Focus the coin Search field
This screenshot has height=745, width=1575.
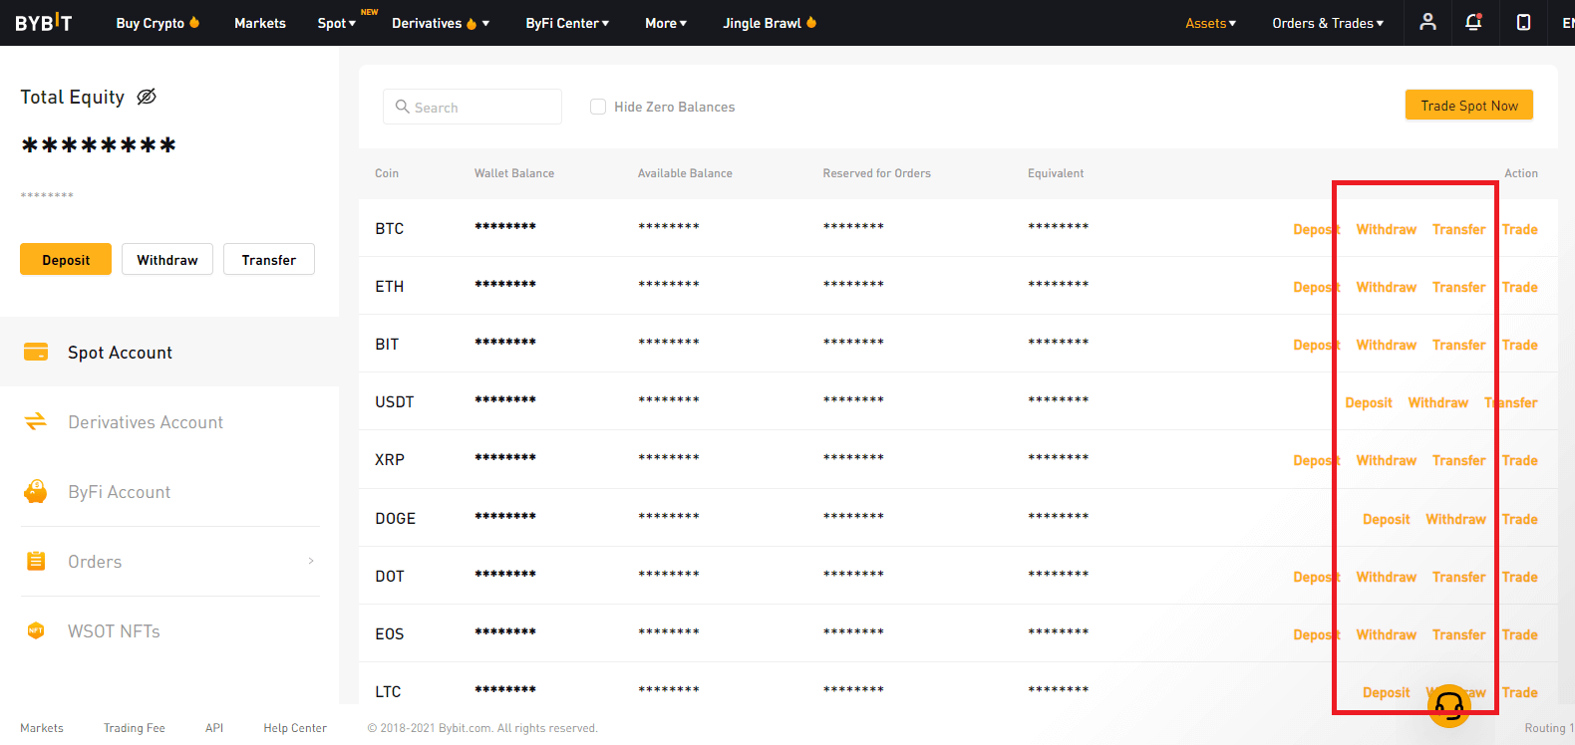tap(472, 107)
